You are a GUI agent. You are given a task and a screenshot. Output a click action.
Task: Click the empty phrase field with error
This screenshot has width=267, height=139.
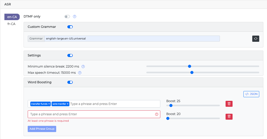click(94, 114)
